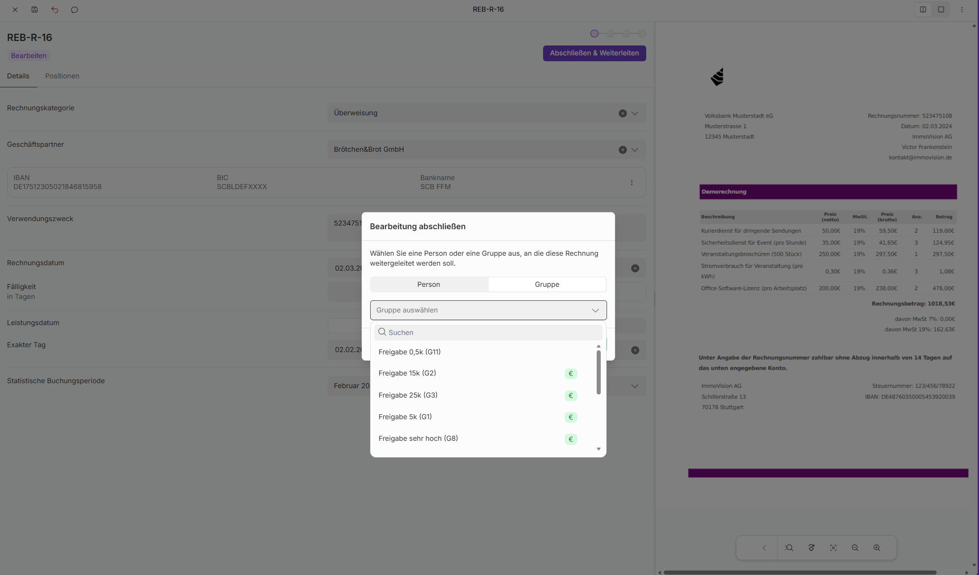The width and height of the screenshot is (979, 575).
Task: Expand the Geschäftspartner dropdown chevron
Action: tap(635, 149)
